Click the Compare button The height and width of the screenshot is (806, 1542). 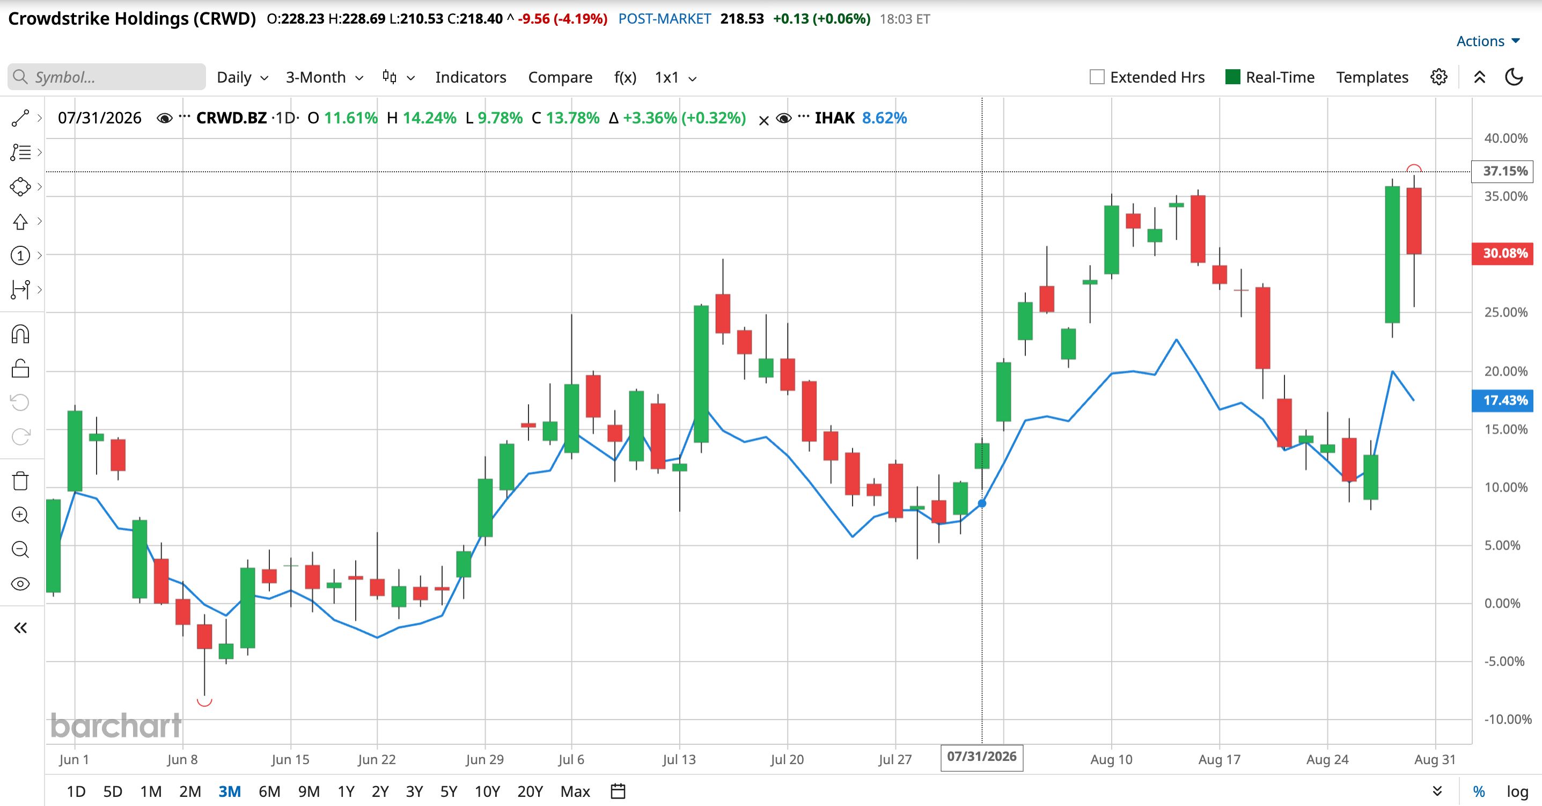pyautogui.click(x=560, y=77)
